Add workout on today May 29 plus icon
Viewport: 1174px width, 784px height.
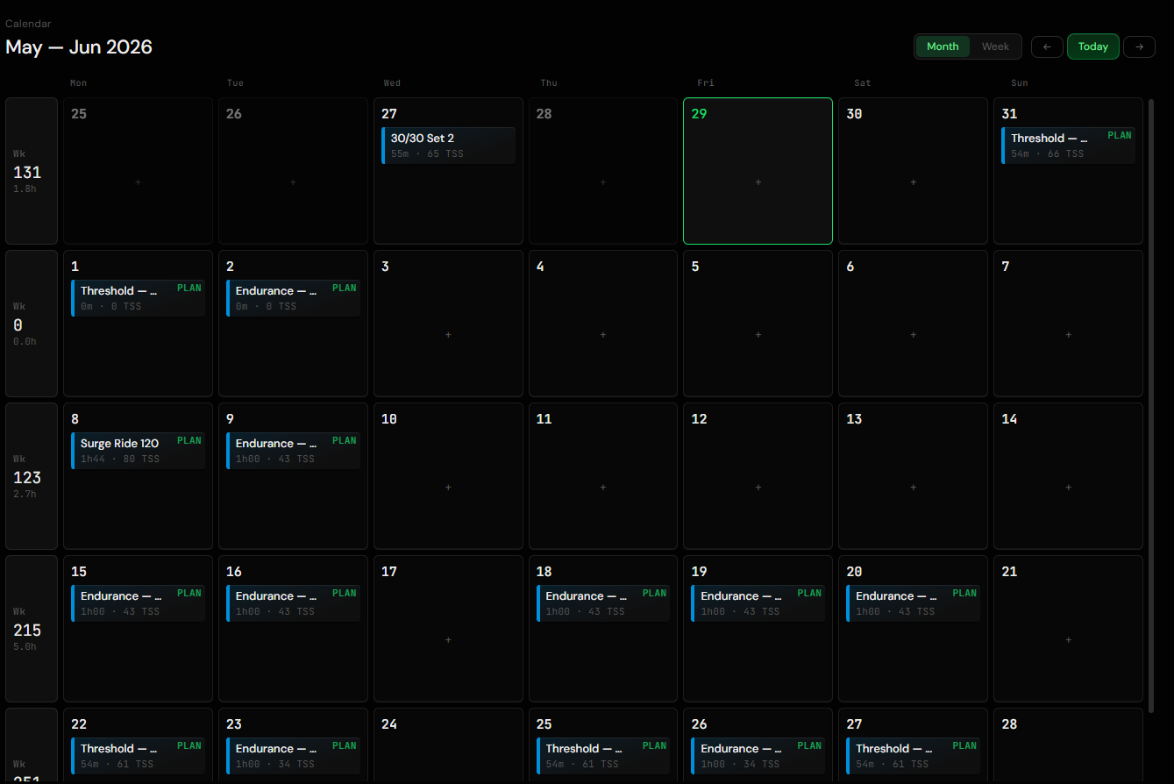tap(758, 182)
